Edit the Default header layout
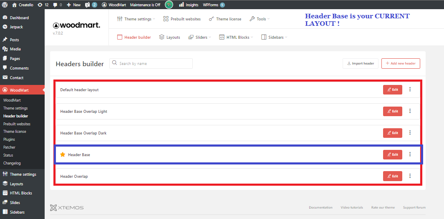Viewport: 444px width, 219px height. click(392, 90)
